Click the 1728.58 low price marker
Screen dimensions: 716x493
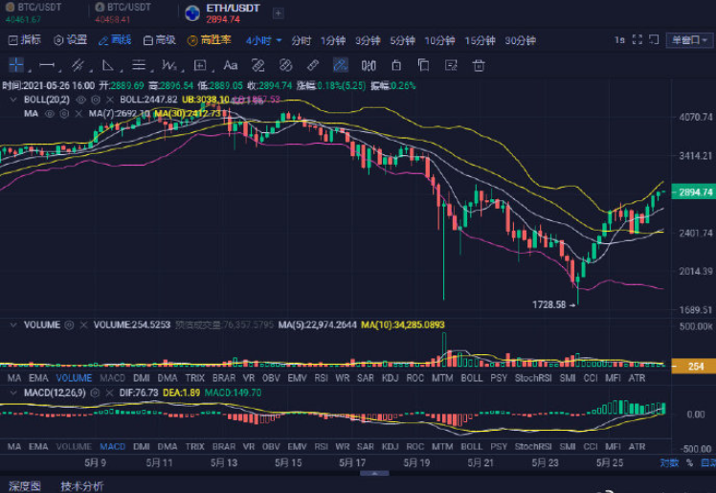tap(553, 304)
